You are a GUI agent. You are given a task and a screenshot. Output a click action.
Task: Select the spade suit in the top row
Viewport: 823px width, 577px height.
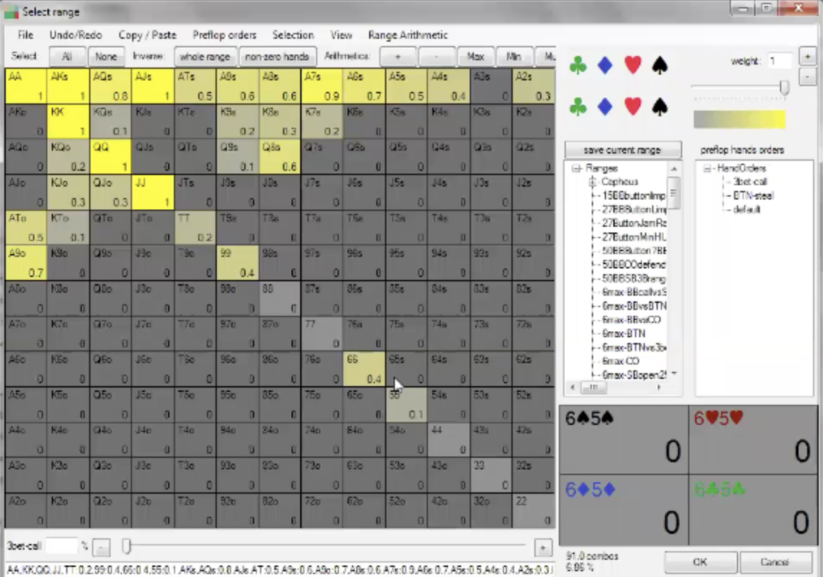[660, 65]
